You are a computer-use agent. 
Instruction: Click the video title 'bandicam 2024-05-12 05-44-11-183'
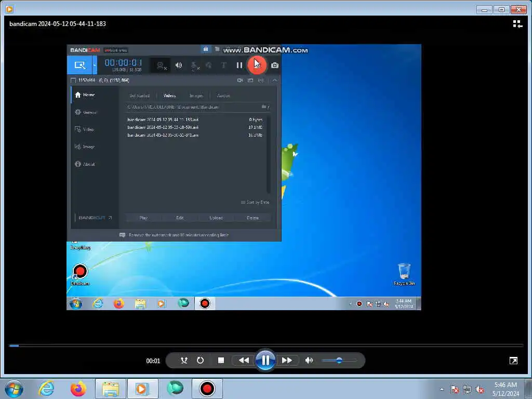pos(58,24)
